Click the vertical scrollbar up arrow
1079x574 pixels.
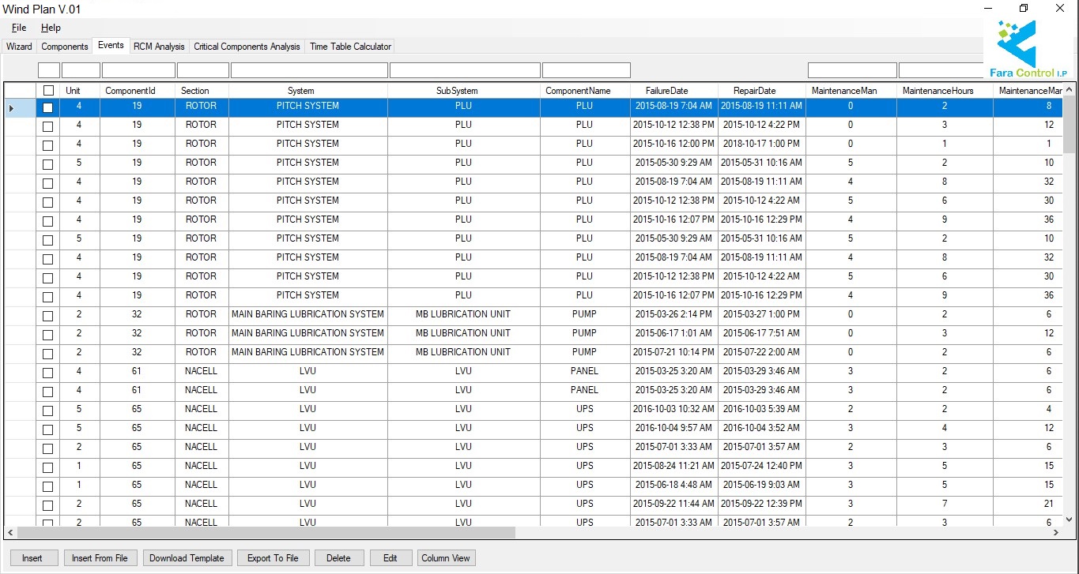point(1069,88)
